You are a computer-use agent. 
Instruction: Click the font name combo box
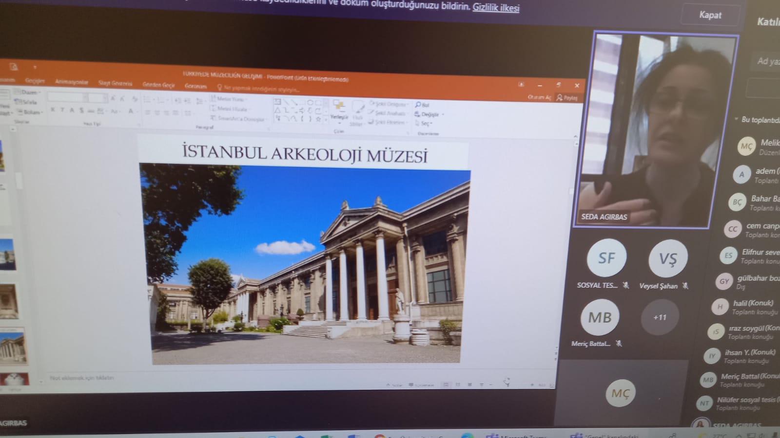(68, 97)
